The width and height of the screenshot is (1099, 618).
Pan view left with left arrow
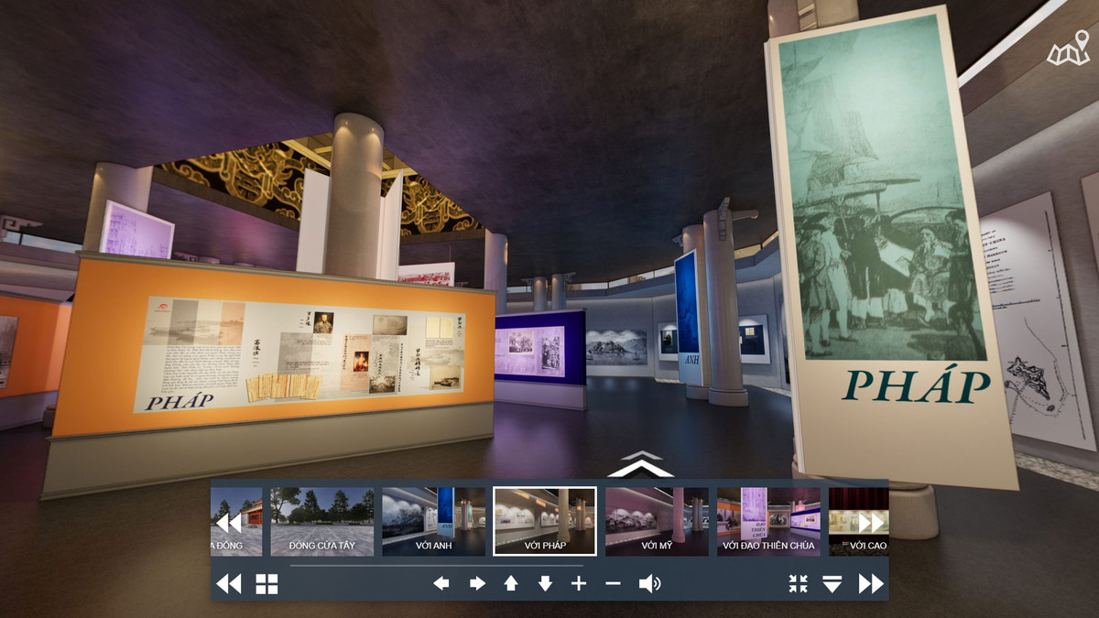(441, 583)
